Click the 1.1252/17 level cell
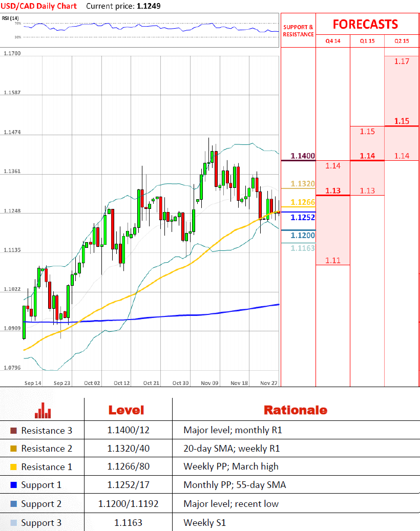420x531 pixels. (x=129, y=484)
